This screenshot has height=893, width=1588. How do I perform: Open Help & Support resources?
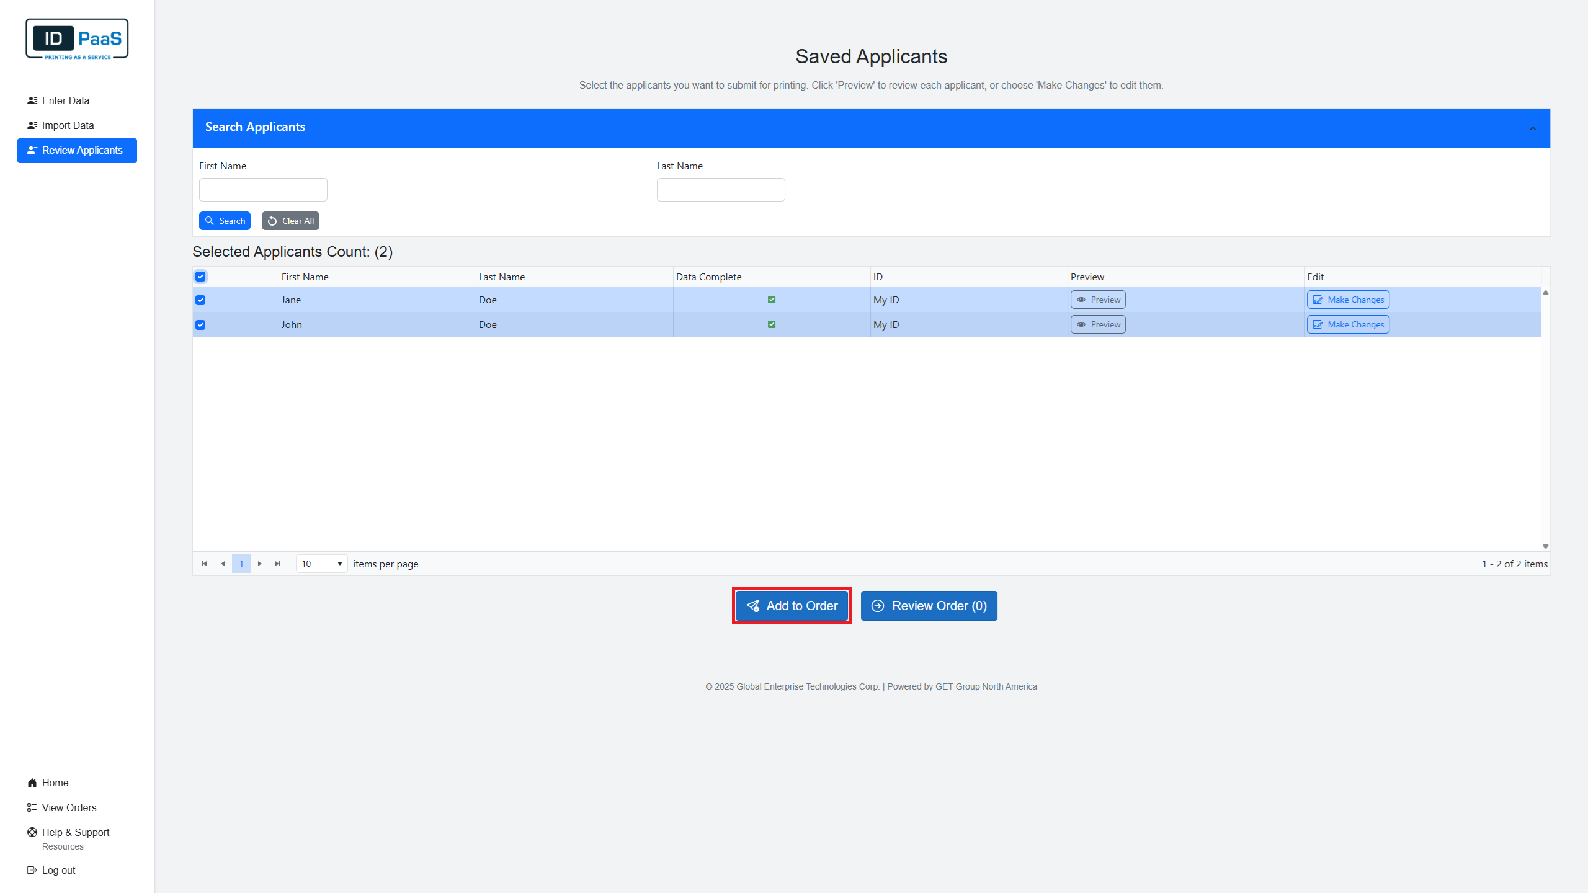(75, 832)
